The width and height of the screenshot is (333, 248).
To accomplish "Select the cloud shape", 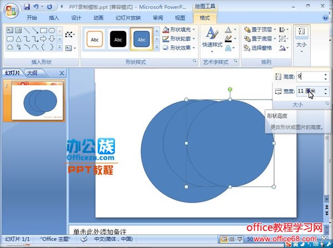I will pyautogui.click(x=10, y=47).
